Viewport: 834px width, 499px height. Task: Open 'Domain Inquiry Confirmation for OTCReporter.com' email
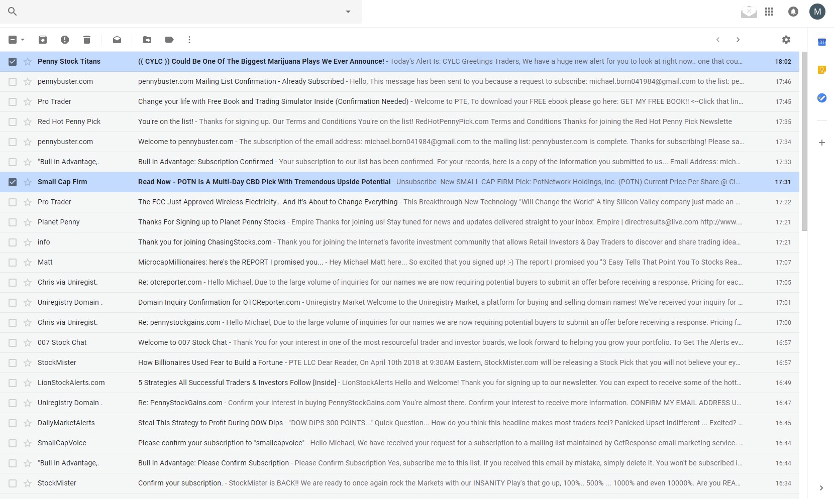399,303
